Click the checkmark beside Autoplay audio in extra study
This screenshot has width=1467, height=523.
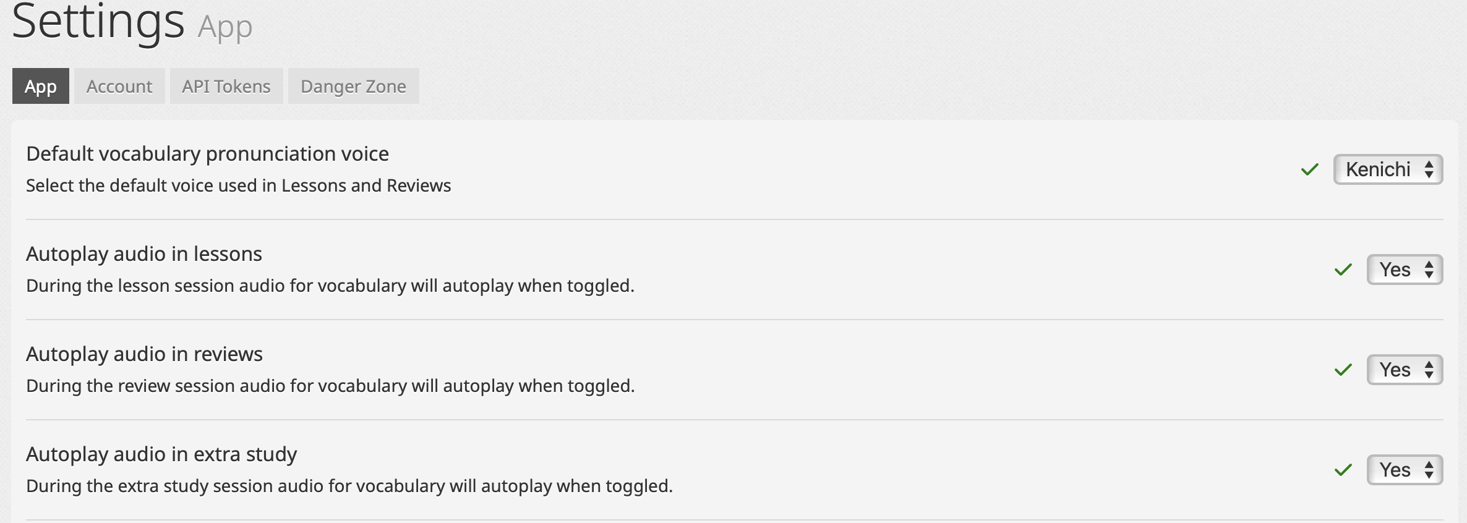click(x=1343, y=470)
